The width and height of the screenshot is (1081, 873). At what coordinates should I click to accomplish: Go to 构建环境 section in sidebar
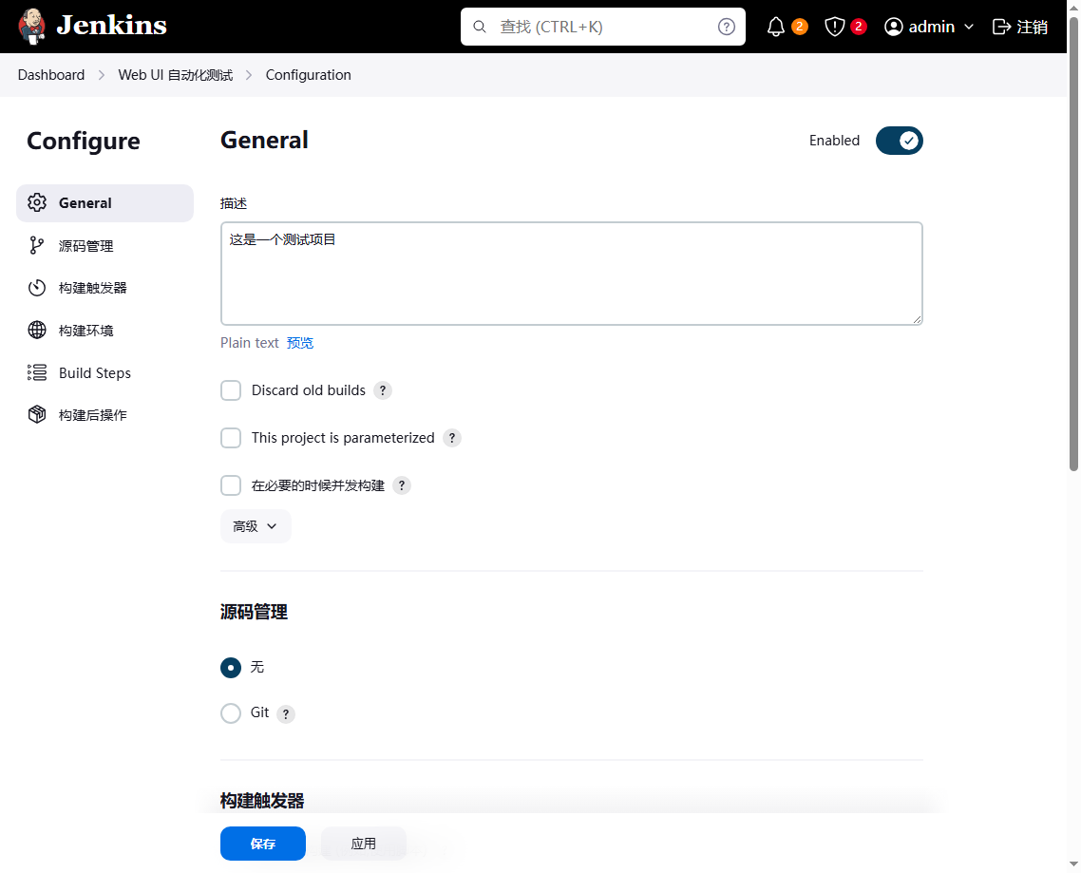(104, 331)
